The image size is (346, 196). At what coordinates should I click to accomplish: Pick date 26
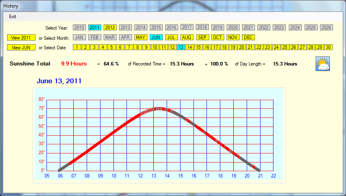click(294, 47)
